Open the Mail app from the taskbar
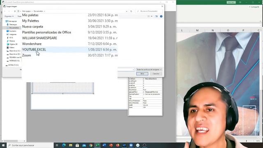 pyautogui.click(x=84, y=145)
